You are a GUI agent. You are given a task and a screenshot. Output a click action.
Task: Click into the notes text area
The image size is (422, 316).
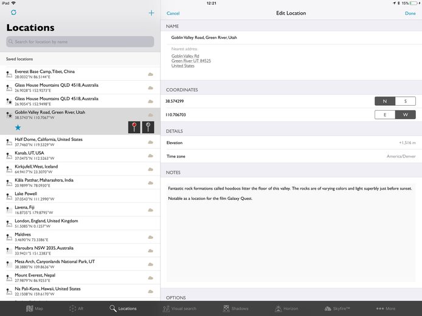coord(291,233)
